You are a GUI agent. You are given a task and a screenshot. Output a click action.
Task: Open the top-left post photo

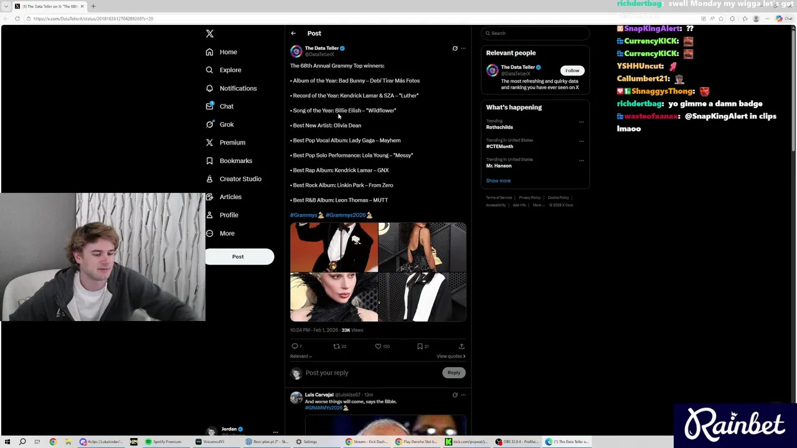point(334,247)
